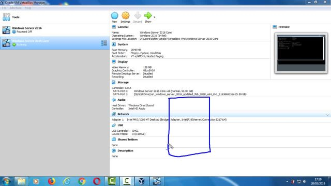Click the green Show arrow icon
This screenshot has width=331, height=186.
[148, 16]
